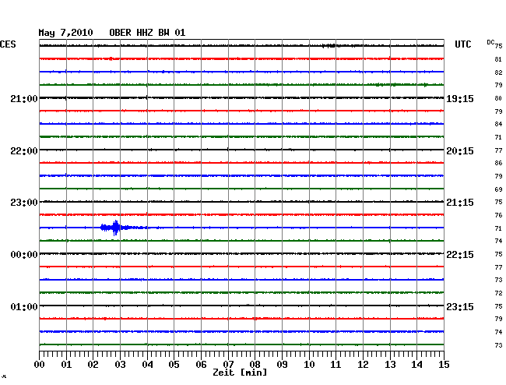
Task: Click the DC value 72
Action: [498, 293]
